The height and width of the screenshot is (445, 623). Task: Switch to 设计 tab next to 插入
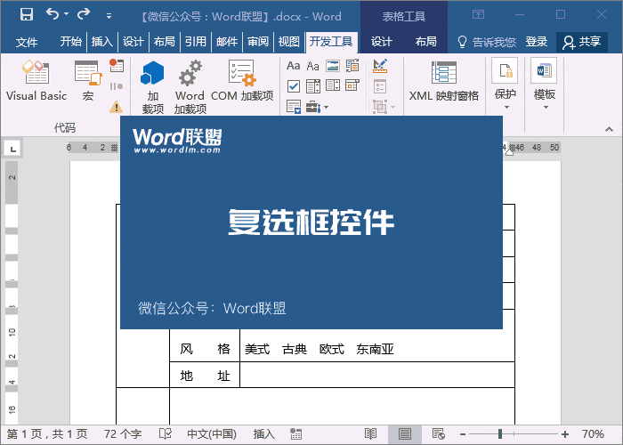point(133,42)
